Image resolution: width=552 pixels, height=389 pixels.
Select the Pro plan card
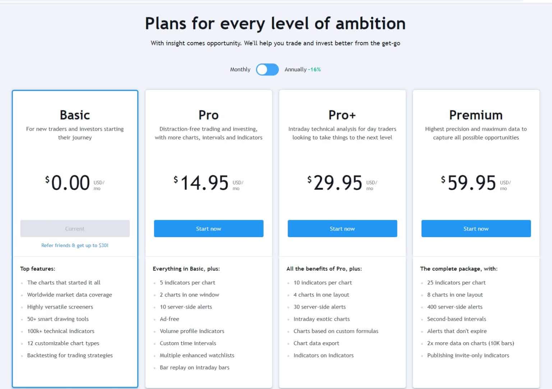[x=208, y=115]
